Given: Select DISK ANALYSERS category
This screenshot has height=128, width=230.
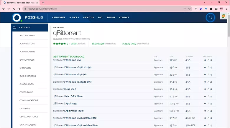Looking at the screenshot, I should [x=28, y=125].
